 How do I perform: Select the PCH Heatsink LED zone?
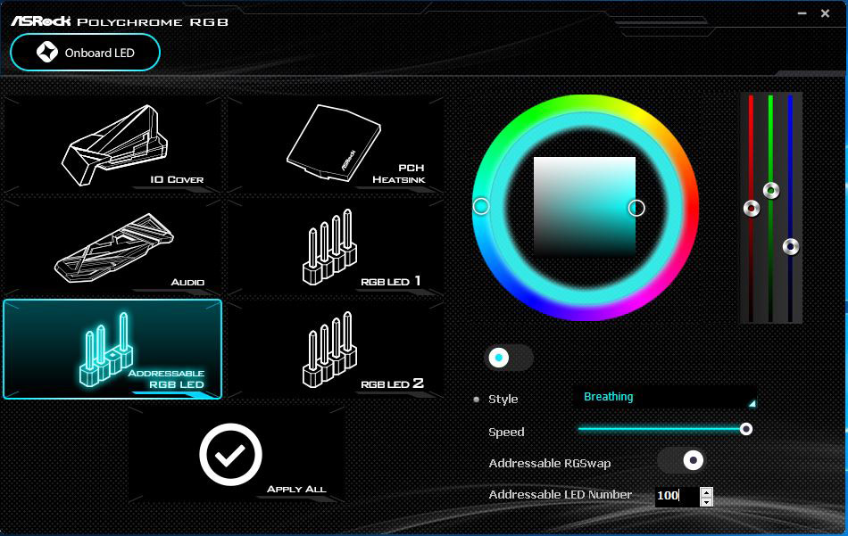336,144
